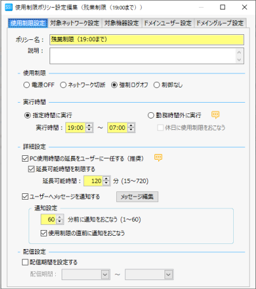Click the SSI application icon in title bar
The width and height of the screenshot is (256, 289).
point(9,7)
